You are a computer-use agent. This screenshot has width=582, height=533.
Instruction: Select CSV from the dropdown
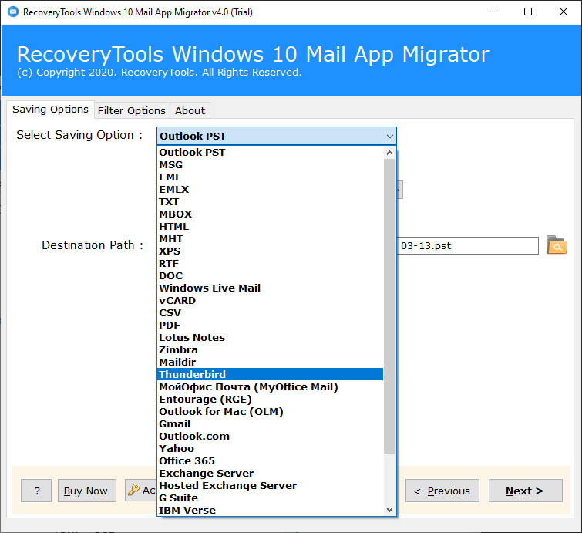pyautogui.click(x=271, y=312)
